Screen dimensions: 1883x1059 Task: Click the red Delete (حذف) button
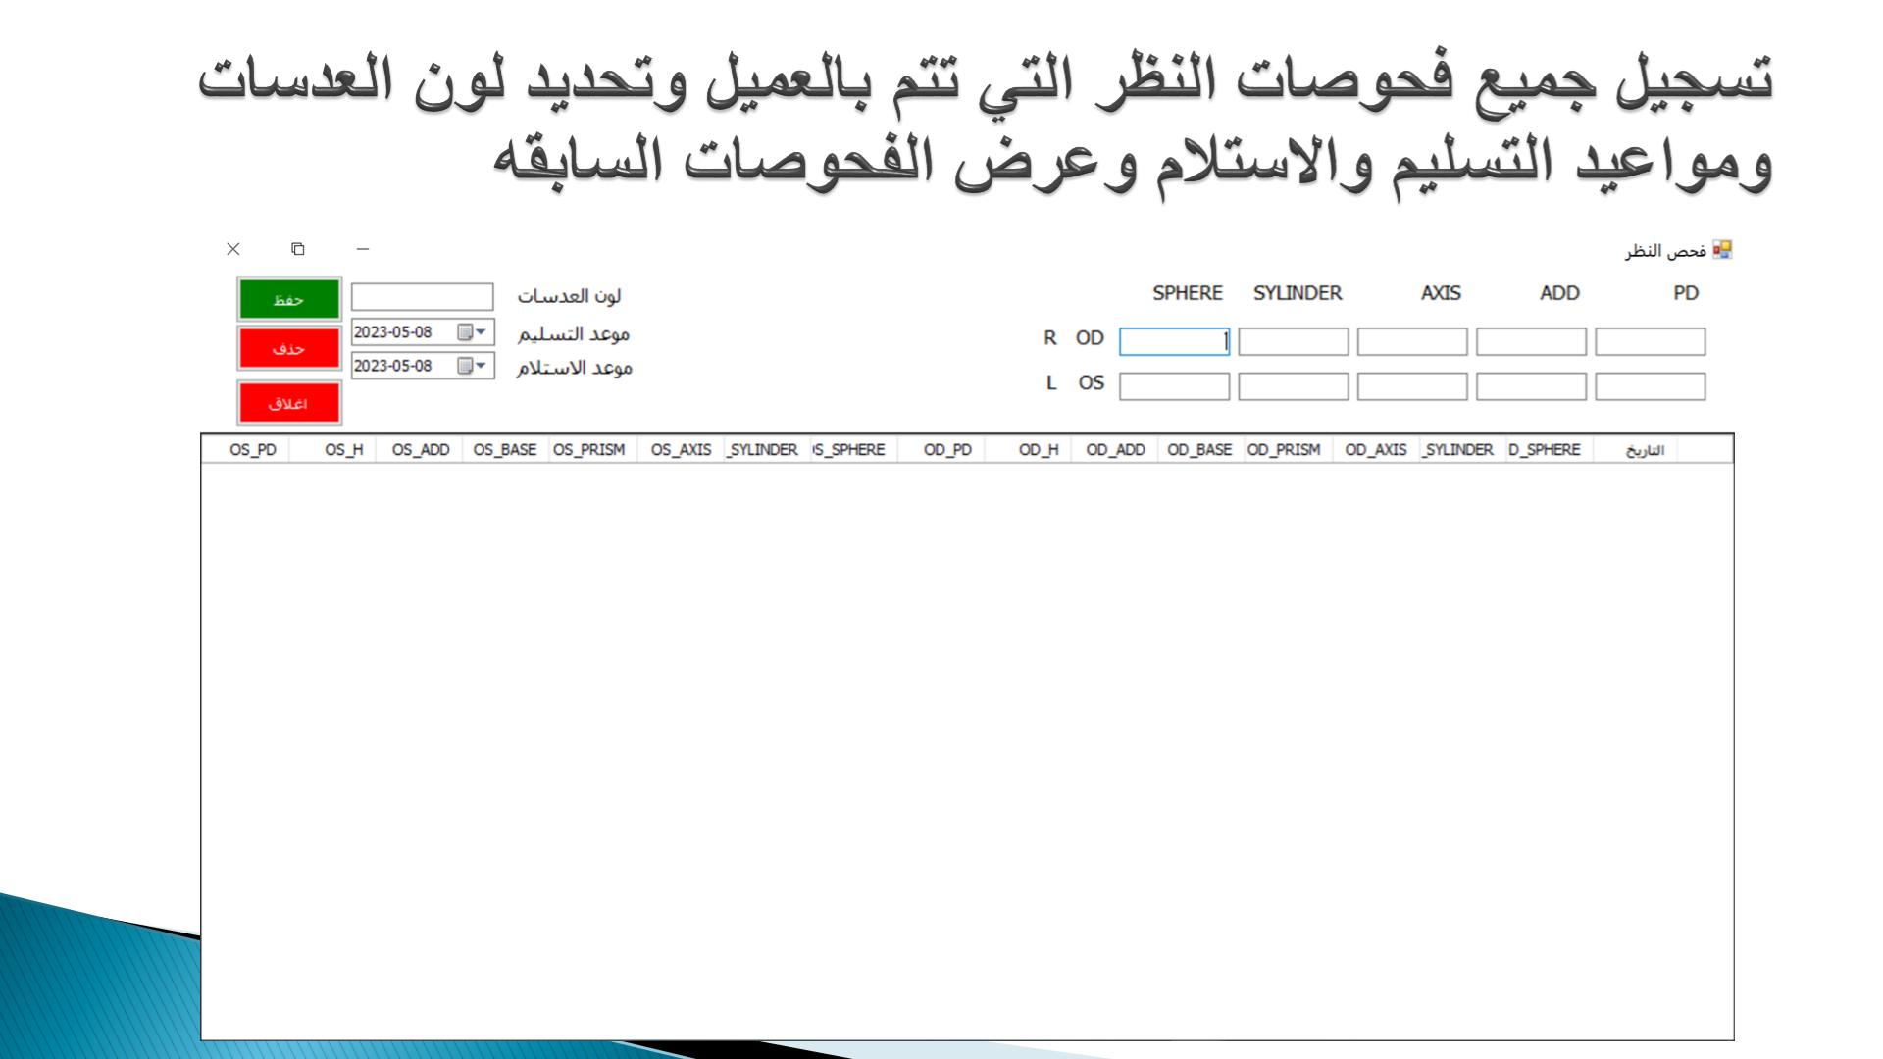click(x=289, y=348)
